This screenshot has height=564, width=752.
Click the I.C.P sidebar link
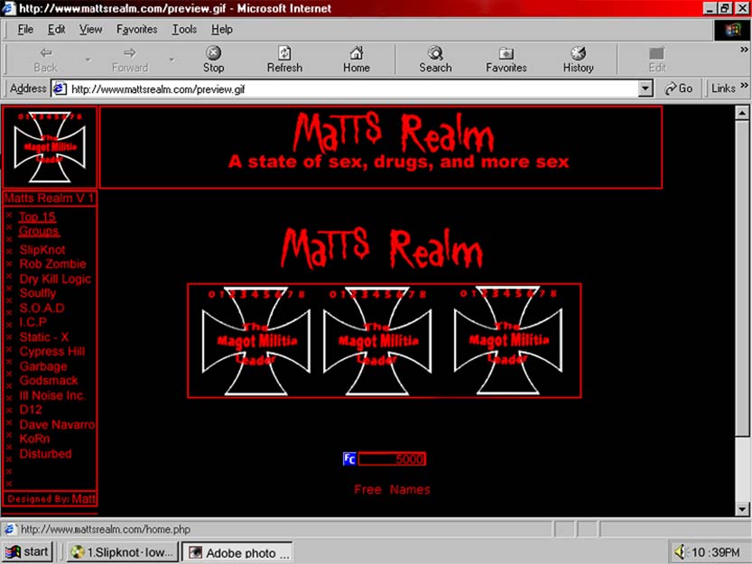click(x=33, y=322)
